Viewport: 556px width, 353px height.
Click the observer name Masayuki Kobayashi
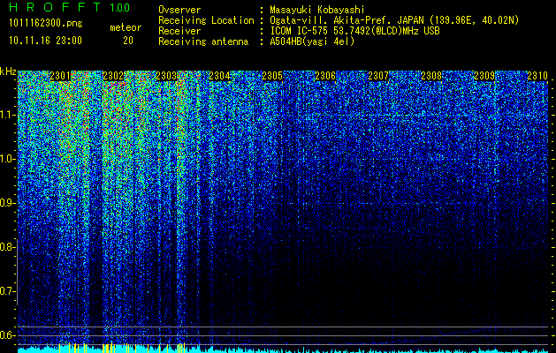click(317, 10)
